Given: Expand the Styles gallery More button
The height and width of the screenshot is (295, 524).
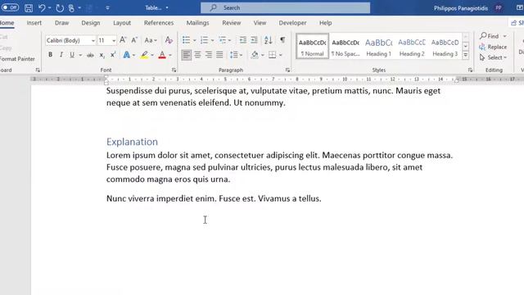Looking at the screenshot, I should pos(466,55).
